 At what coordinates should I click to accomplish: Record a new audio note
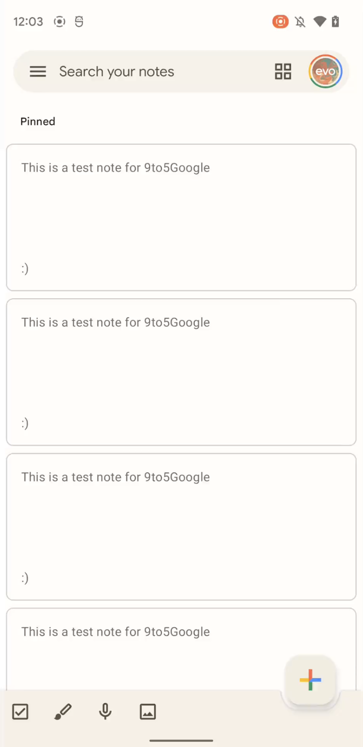click(x=105, y=711)
